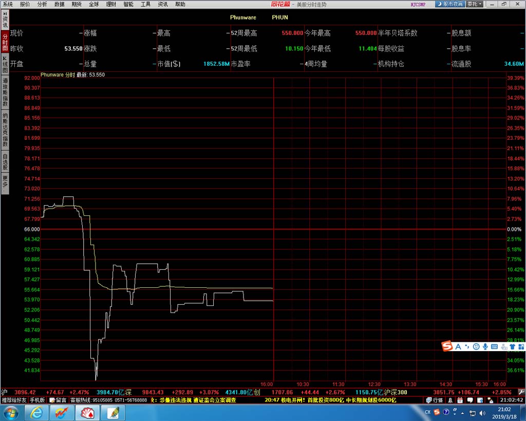Click the Sogou S logo on the floating input bar

(447, 346)
